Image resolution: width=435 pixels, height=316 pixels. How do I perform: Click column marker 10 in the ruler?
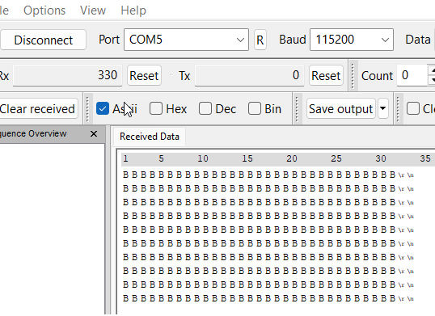click(203, 158)
